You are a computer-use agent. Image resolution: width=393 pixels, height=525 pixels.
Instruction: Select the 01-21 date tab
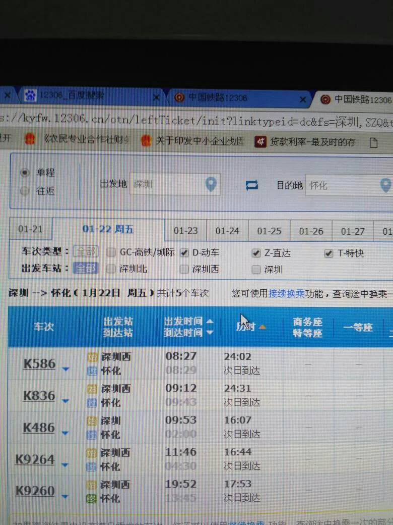(x=30, y=229)
